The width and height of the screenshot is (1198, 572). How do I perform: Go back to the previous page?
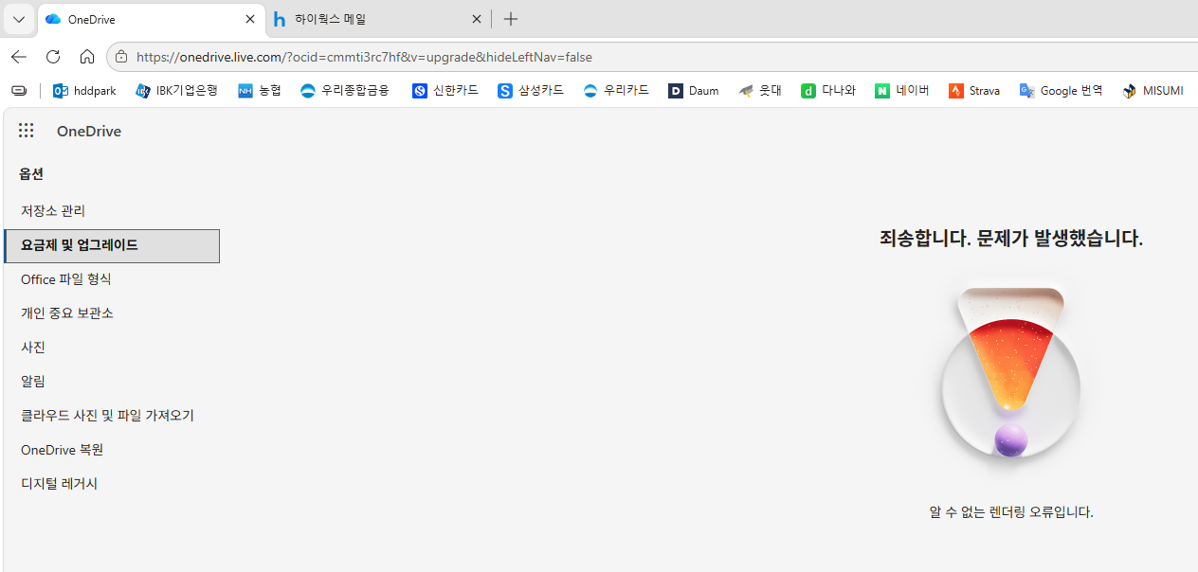point(19,57)
